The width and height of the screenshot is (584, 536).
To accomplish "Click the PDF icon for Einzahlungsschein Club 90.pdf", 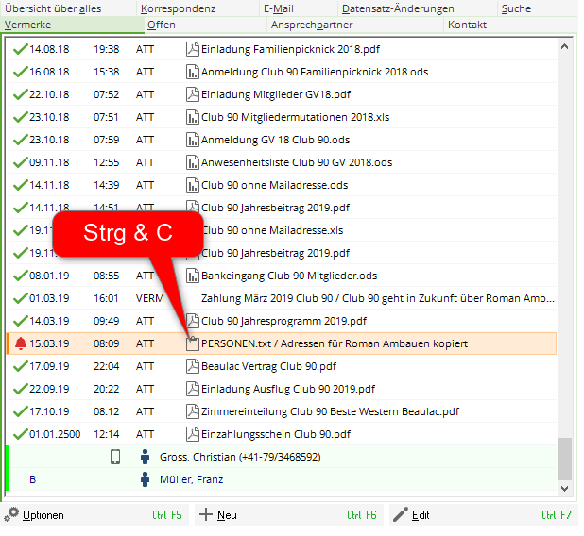I will pyautogui.click(x=193, y=434).
